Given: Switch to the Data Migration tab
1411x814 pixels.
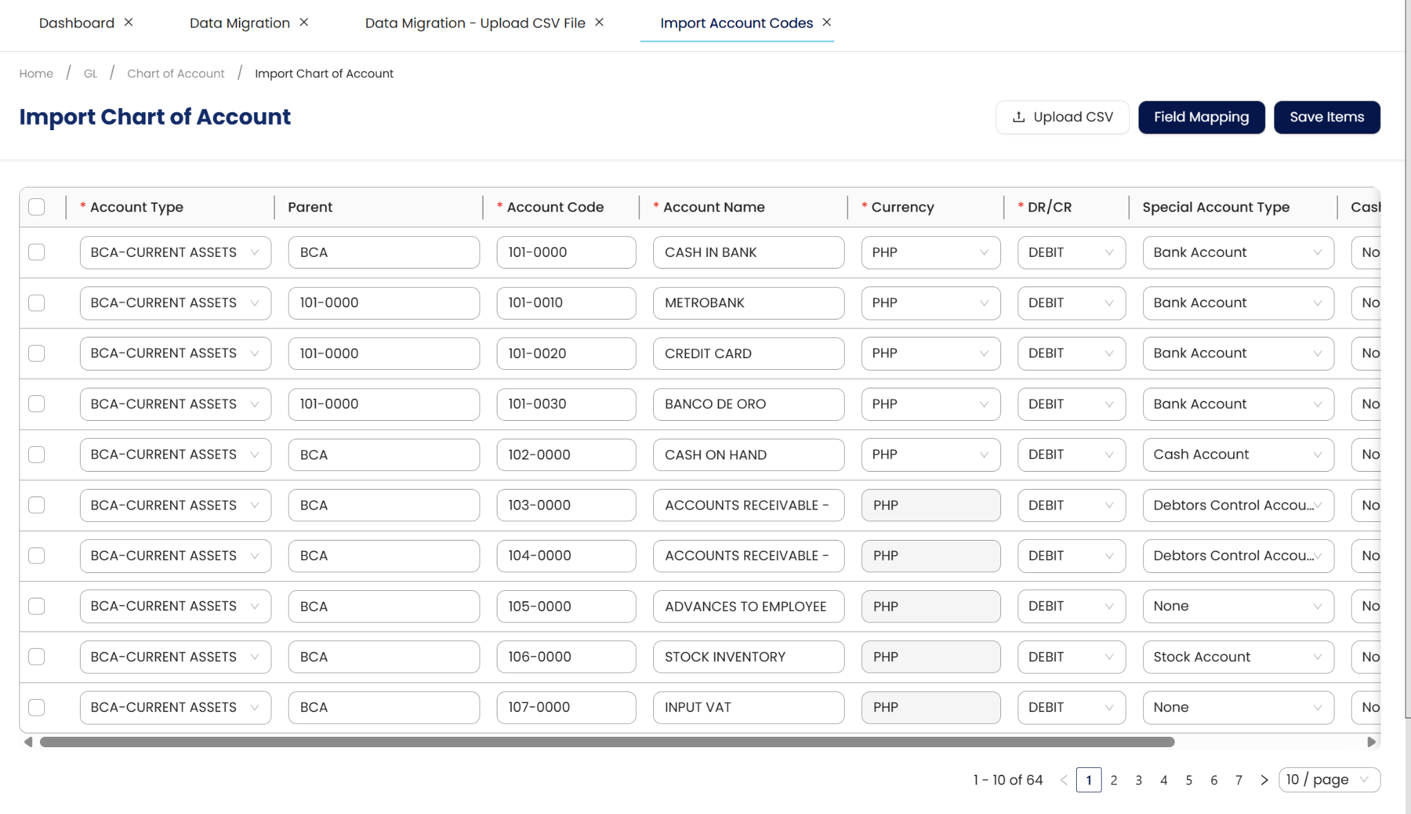Looking at the screenshot, I should click(x=239, y=23).
